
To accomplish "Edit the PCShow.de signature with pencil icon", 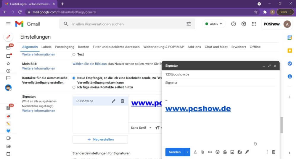I will point(113,101).
